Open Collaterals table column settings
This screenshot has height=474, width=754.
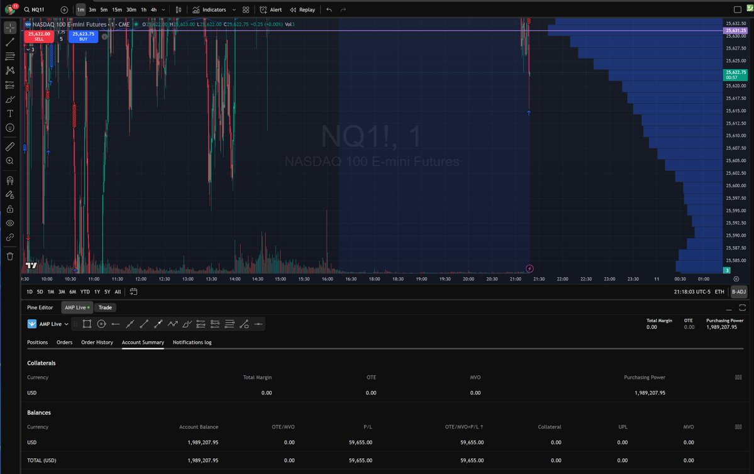(x=738, y=377)
